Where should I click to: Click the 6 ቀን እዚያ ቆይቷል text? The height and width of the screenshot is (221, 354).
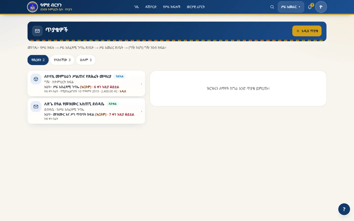(x=106, y=87)
